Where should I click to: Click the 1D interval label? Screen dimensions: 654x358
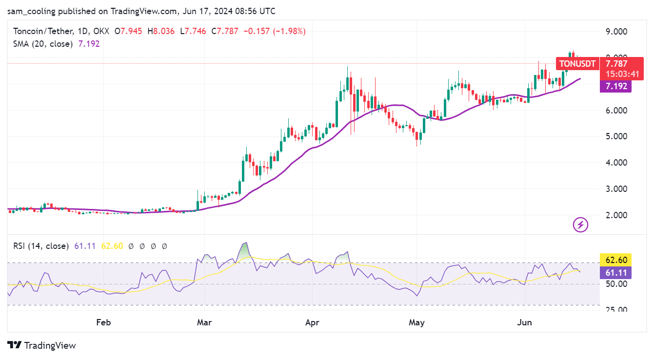point(81,31)
